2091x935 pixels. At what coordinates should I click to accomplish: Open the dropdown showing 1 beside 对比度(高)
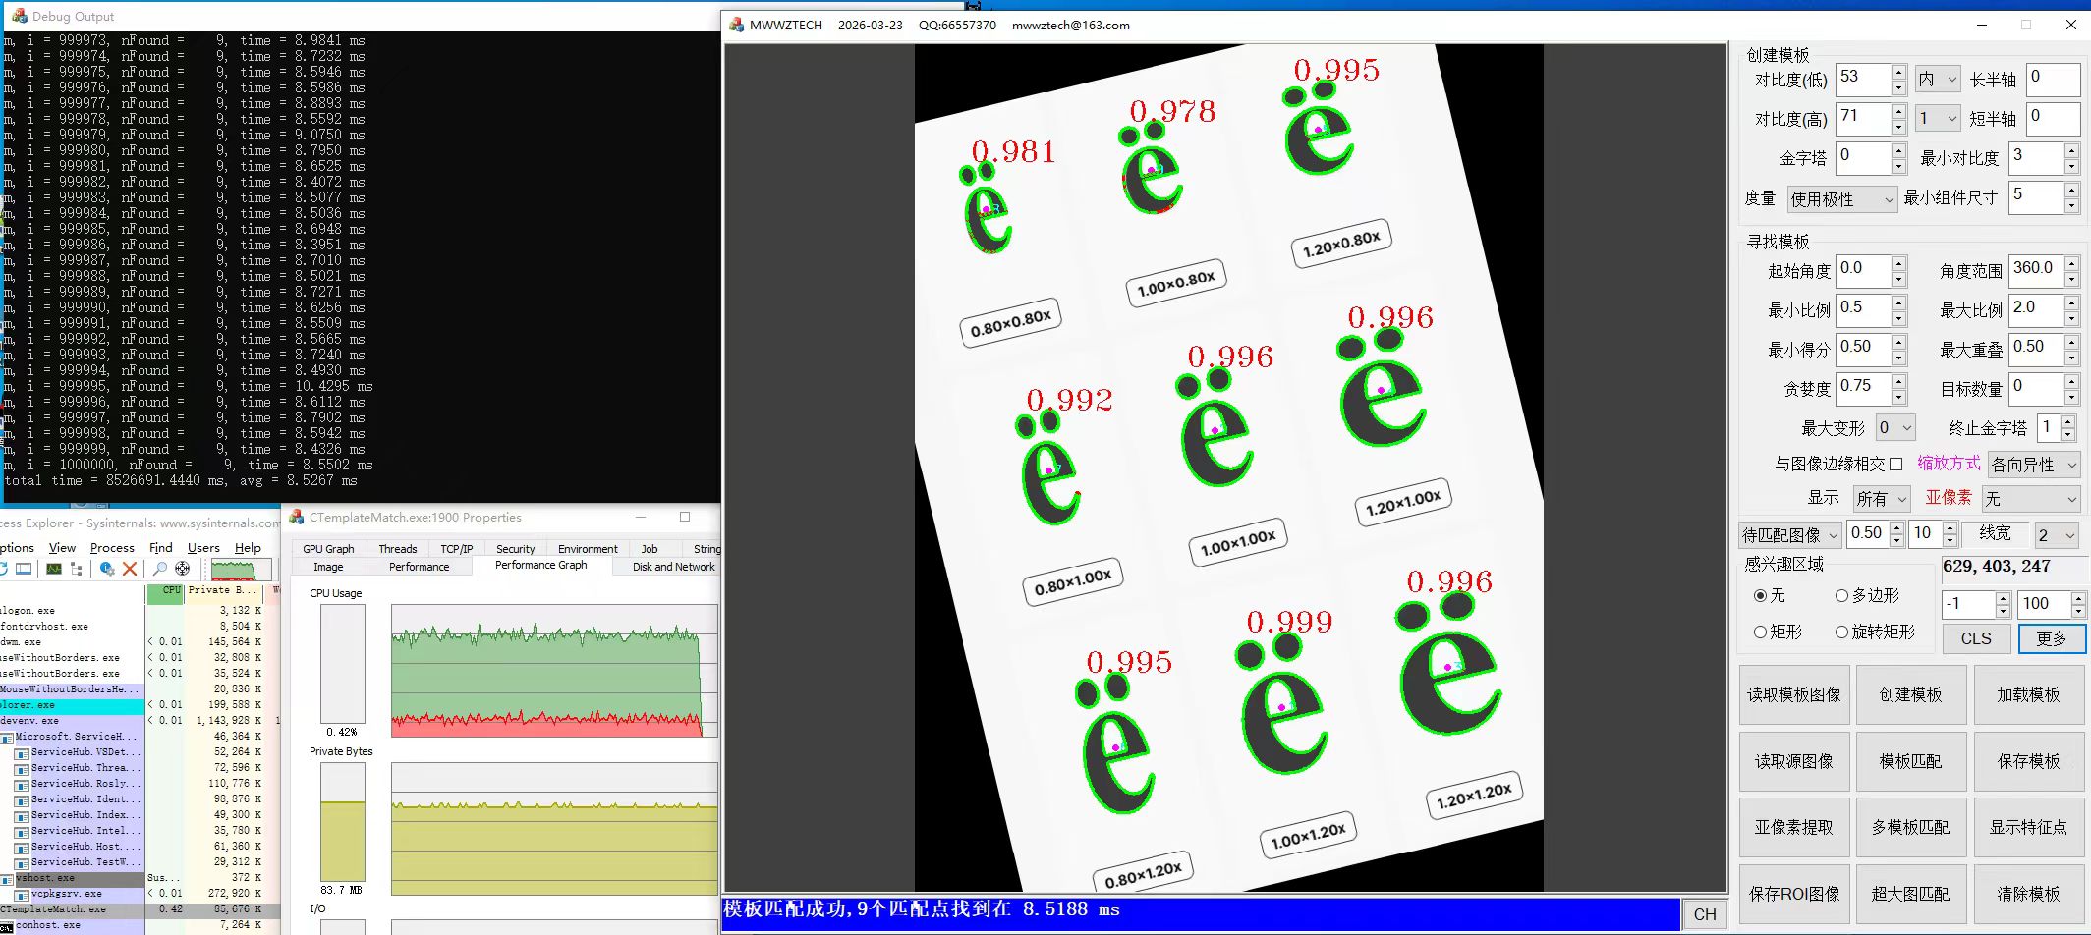[1937, 118]
